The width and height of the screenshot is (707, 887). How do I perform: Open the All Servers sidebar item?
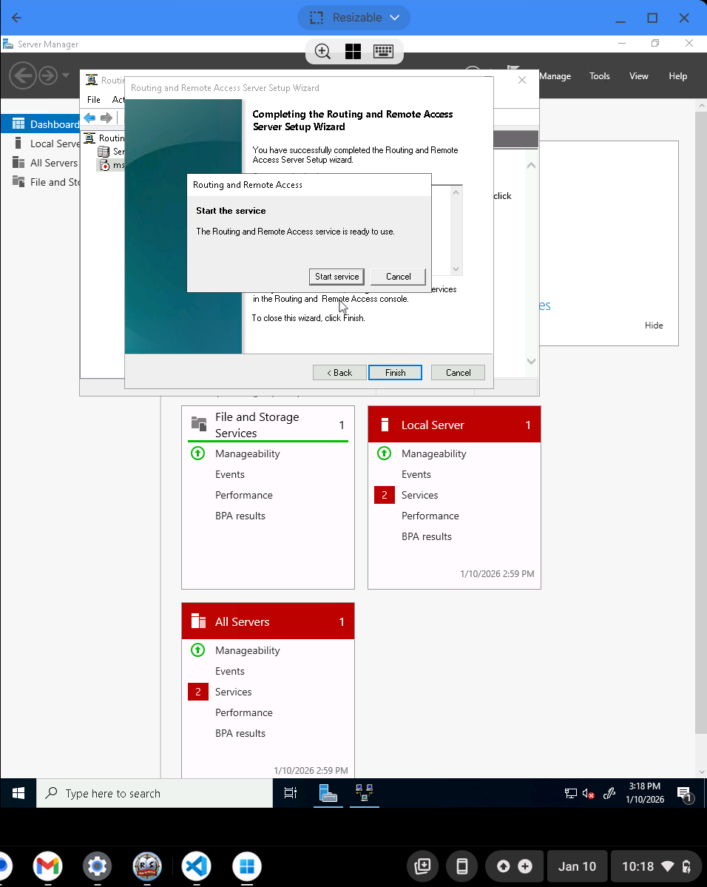(53, 163)
